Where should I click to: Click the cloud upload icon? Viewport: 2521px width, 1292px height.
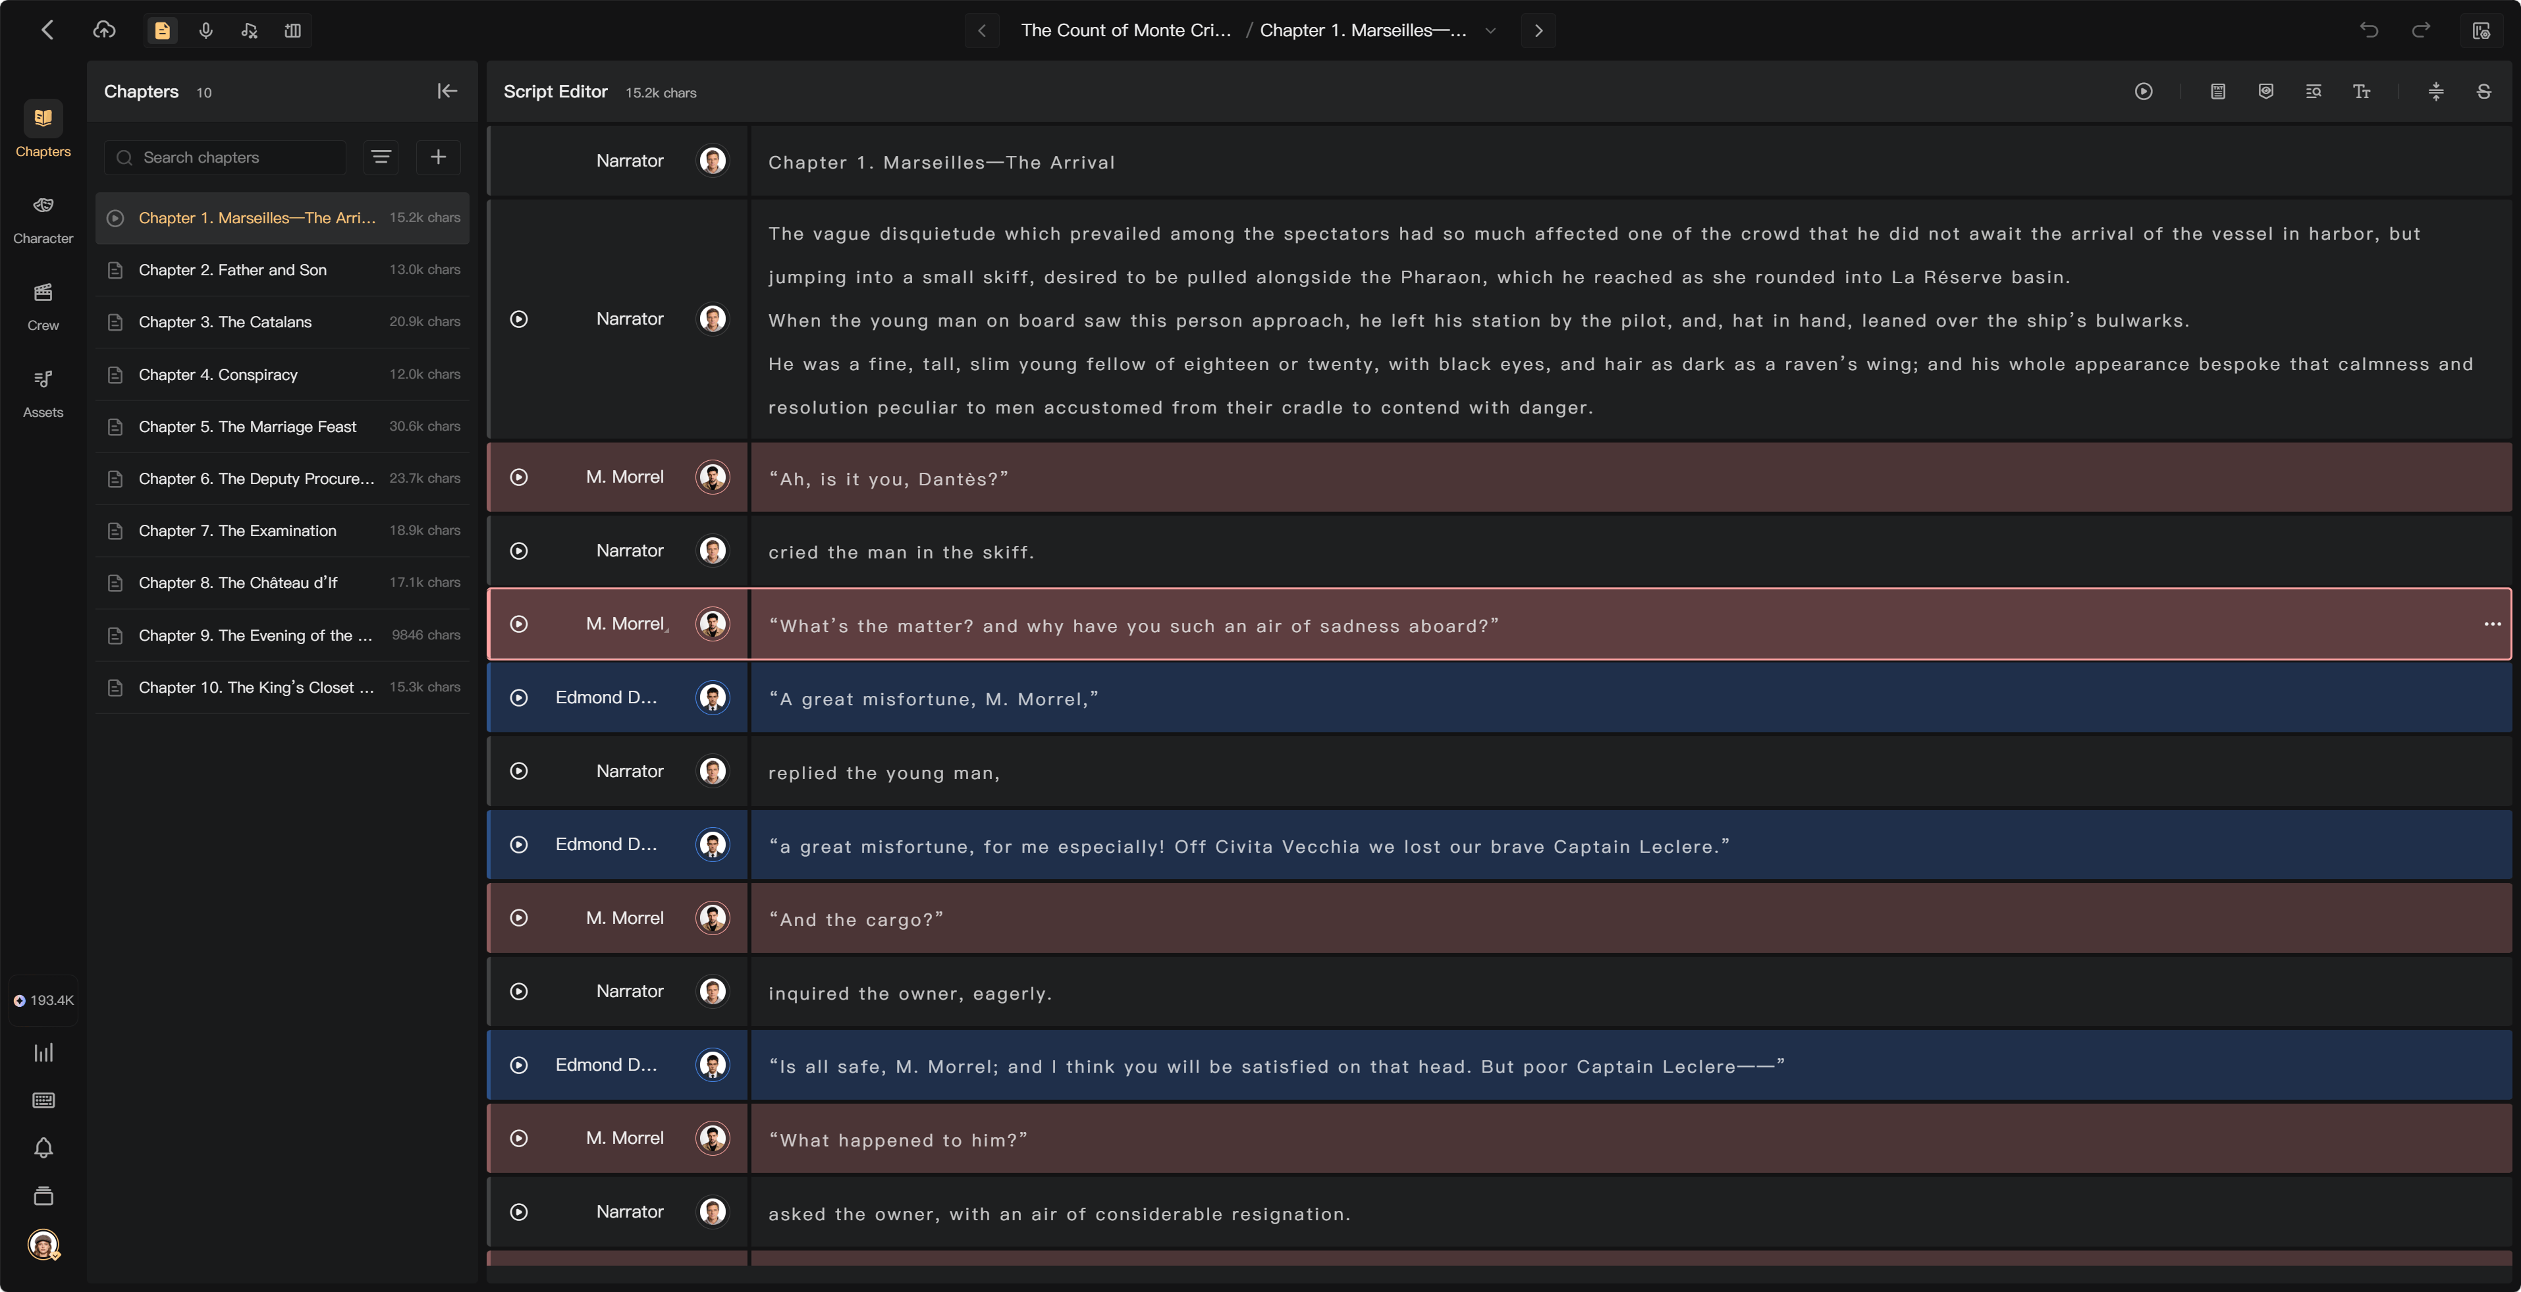click(x=104, y=30)
